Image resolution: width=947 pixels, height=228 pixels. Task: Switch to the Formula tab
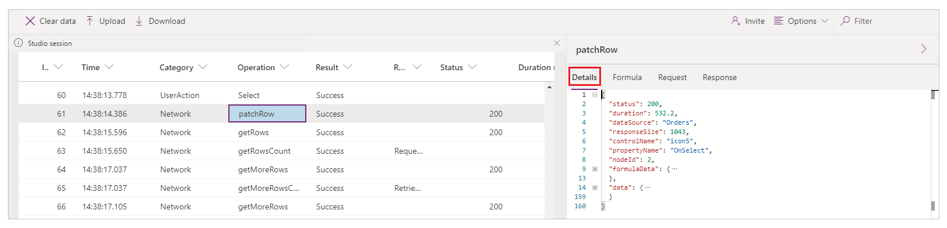[627, 77]
